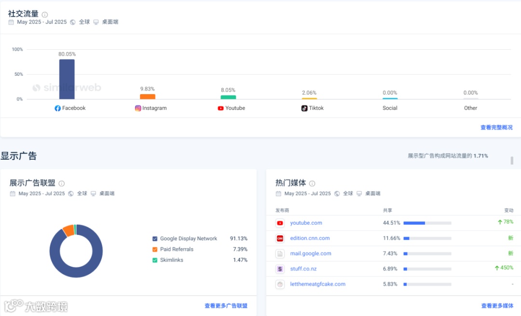Open the stuff.co.nz publisher link
The width and height of the screenshot is (521, 316).
pos(303,269)
